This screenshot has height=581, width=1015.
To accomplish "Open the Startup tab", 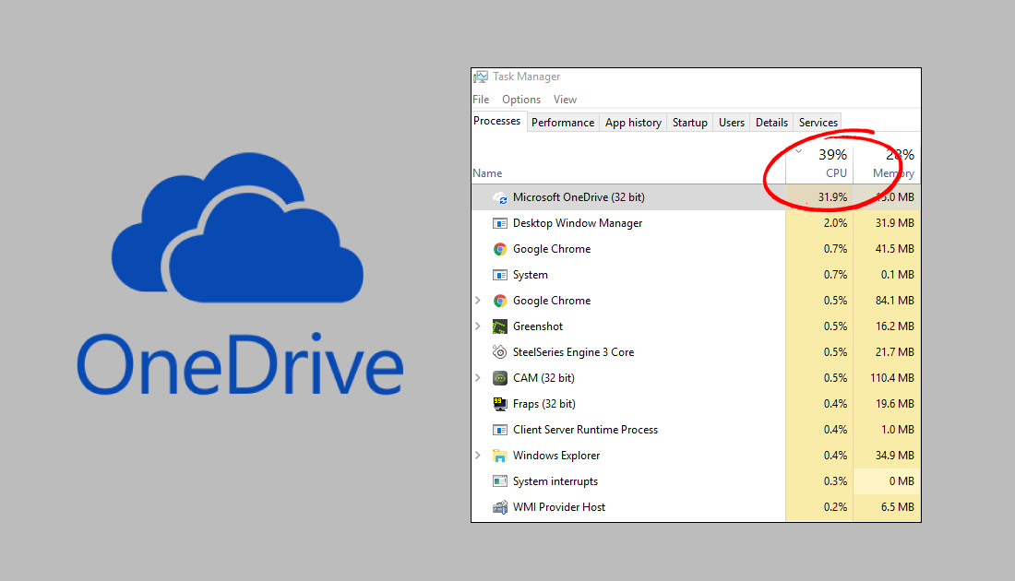I will click(x=690, y=123).
